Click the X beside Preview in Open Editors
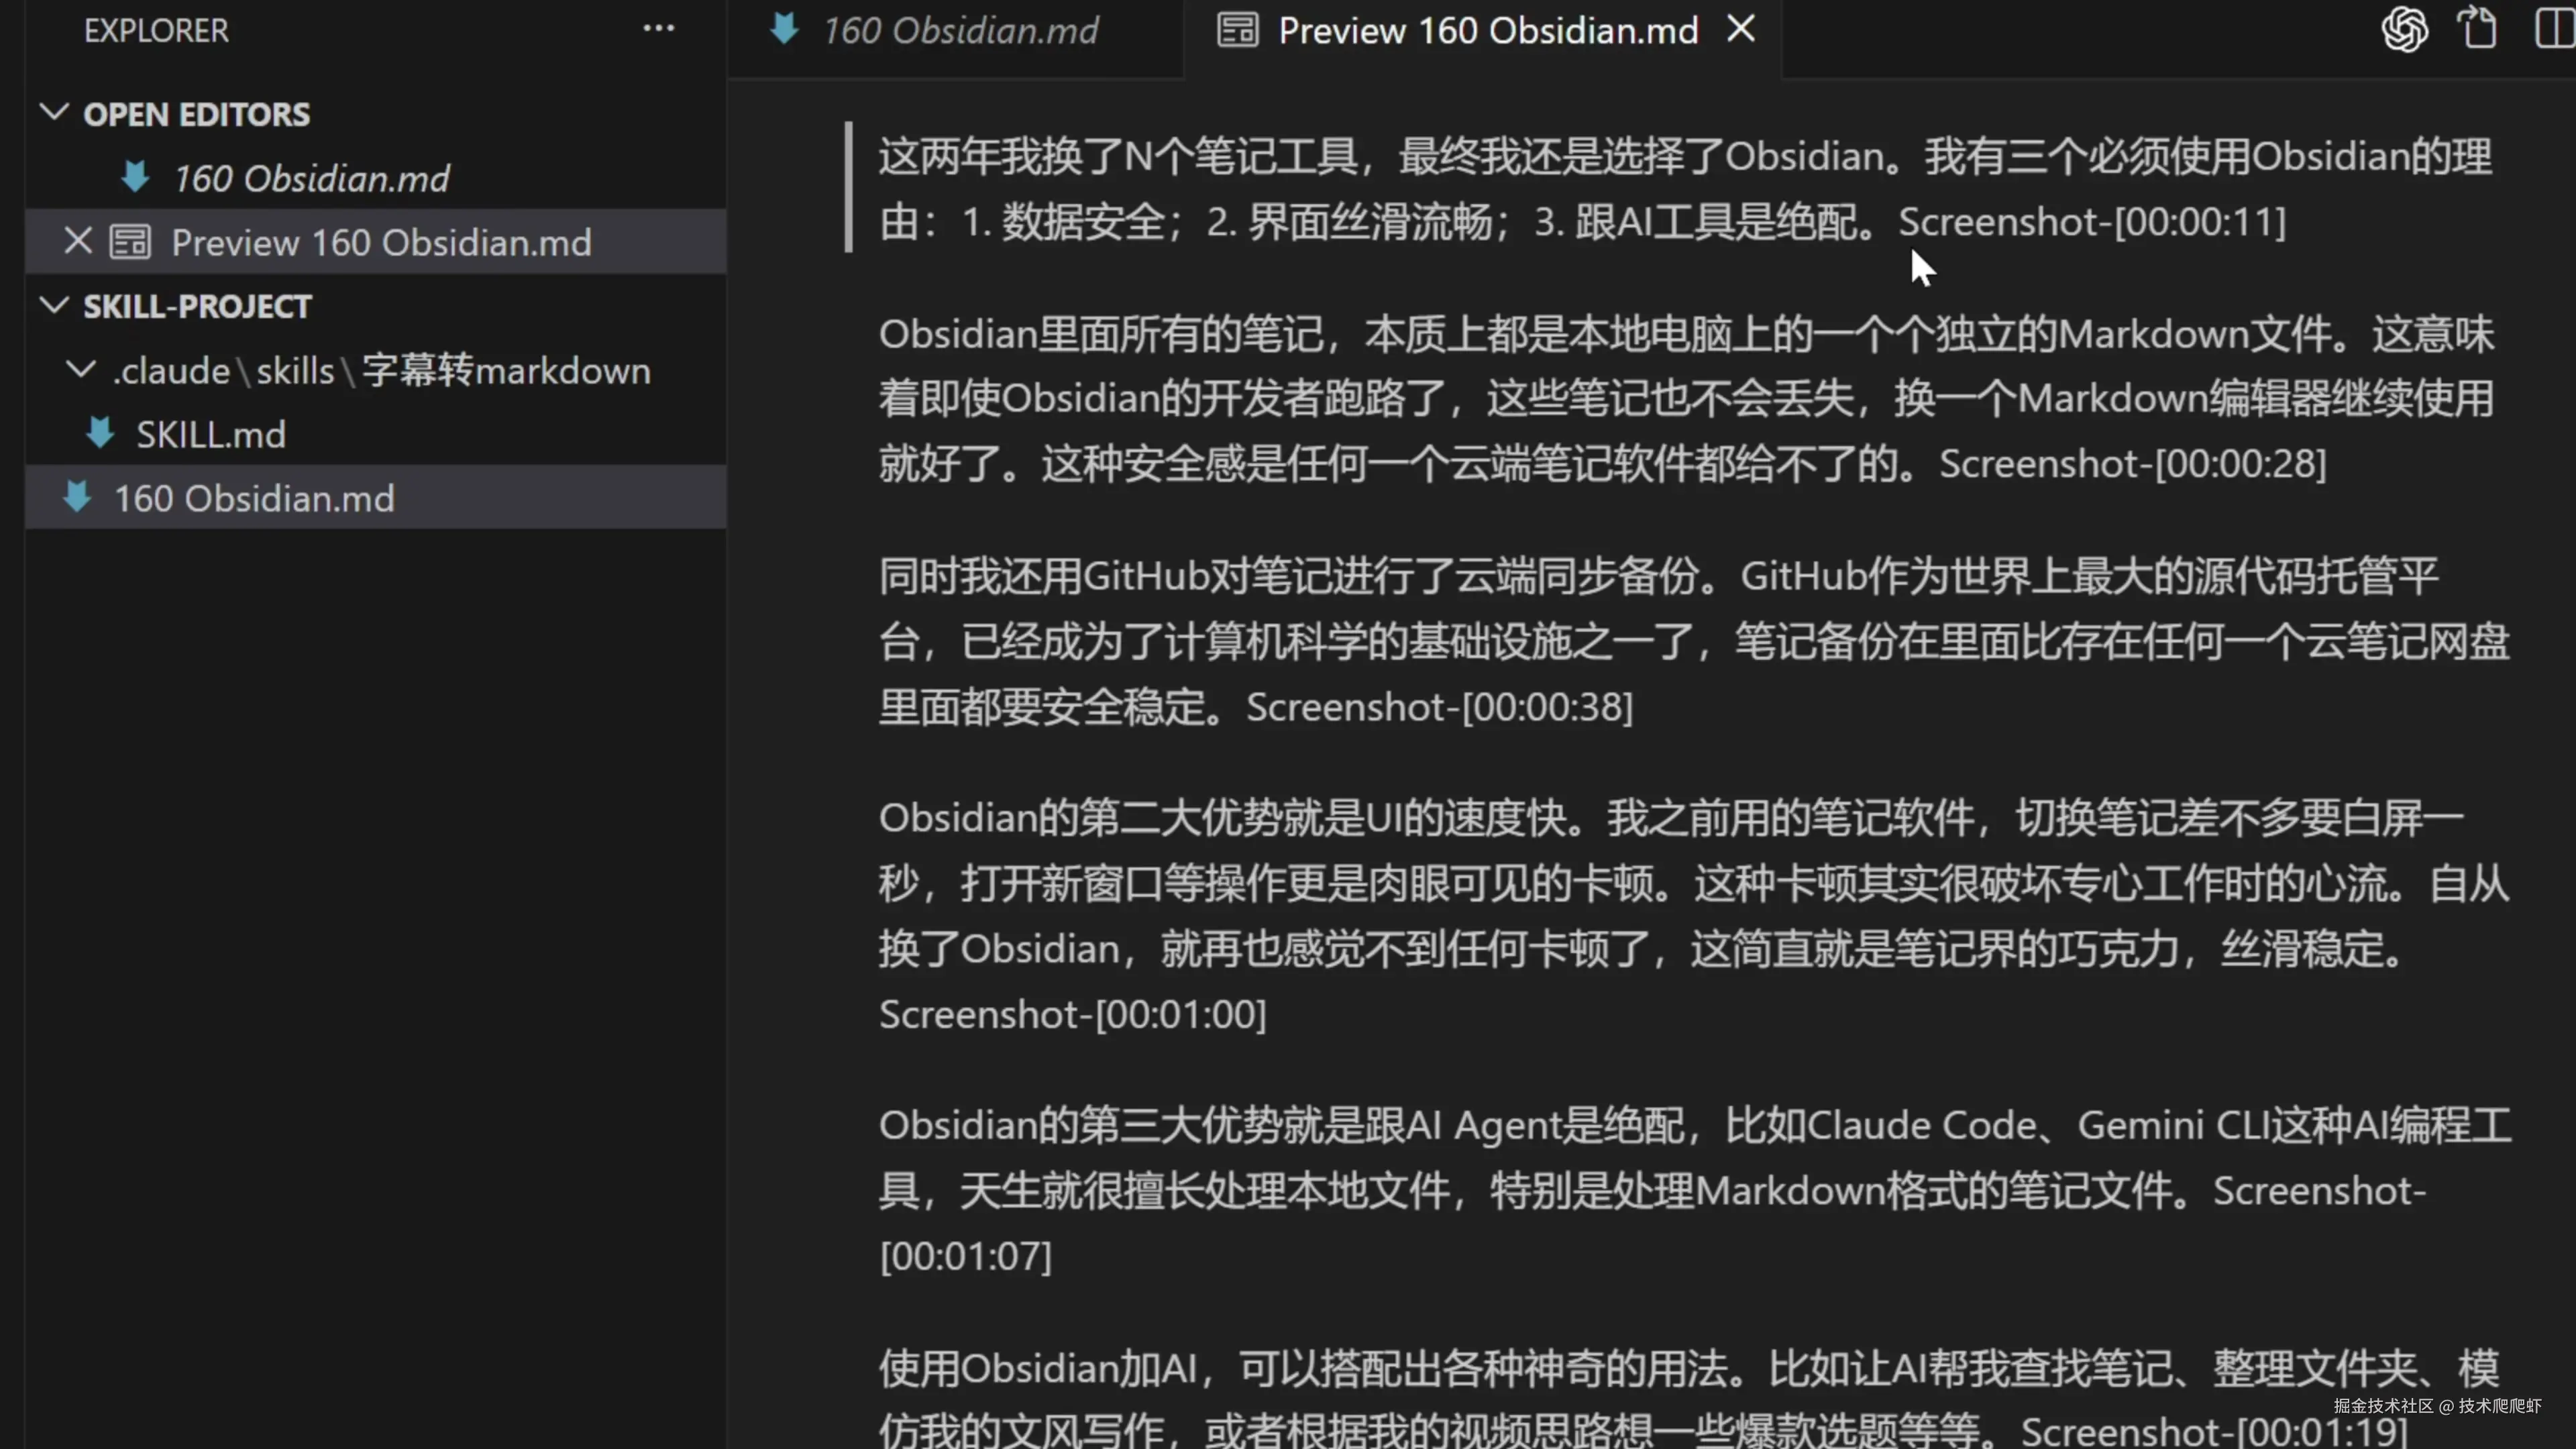 tap(78, 242)
